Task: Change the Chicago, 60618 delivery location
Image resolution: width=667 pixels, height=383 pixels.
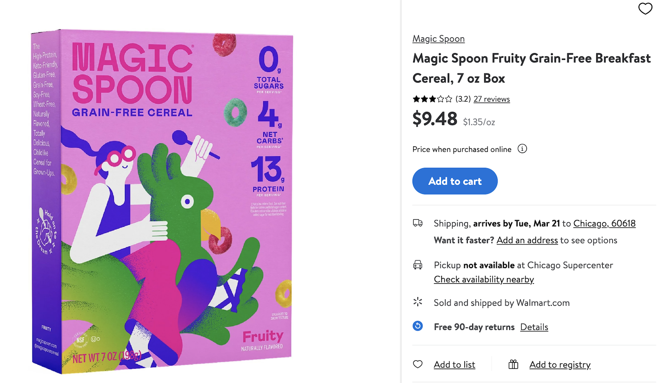Action: coord(604,223)
